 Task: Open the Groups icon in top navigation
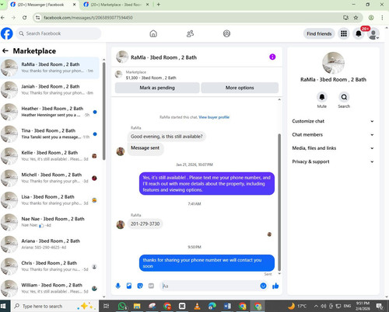click(x=226, y=33)
